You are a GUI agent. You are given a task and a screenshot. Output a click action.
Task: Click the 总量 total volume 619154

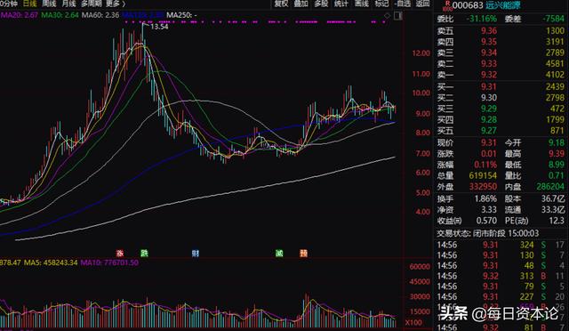483,175
